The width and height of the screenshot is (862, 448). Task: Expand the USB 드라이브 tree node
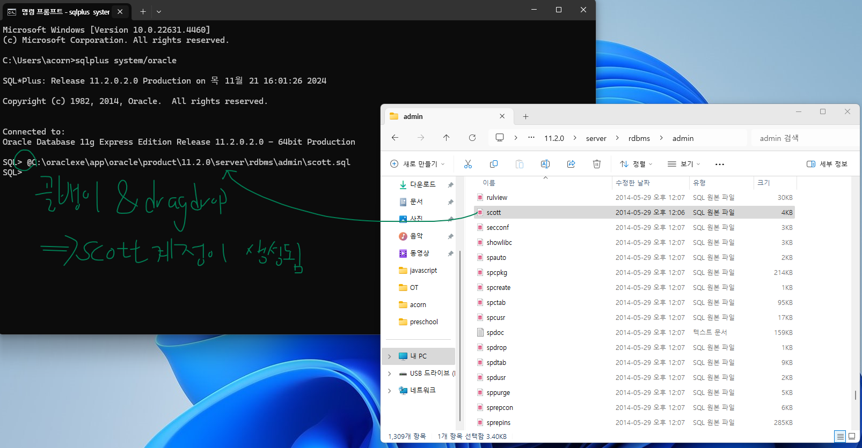[x=390, y=374]
